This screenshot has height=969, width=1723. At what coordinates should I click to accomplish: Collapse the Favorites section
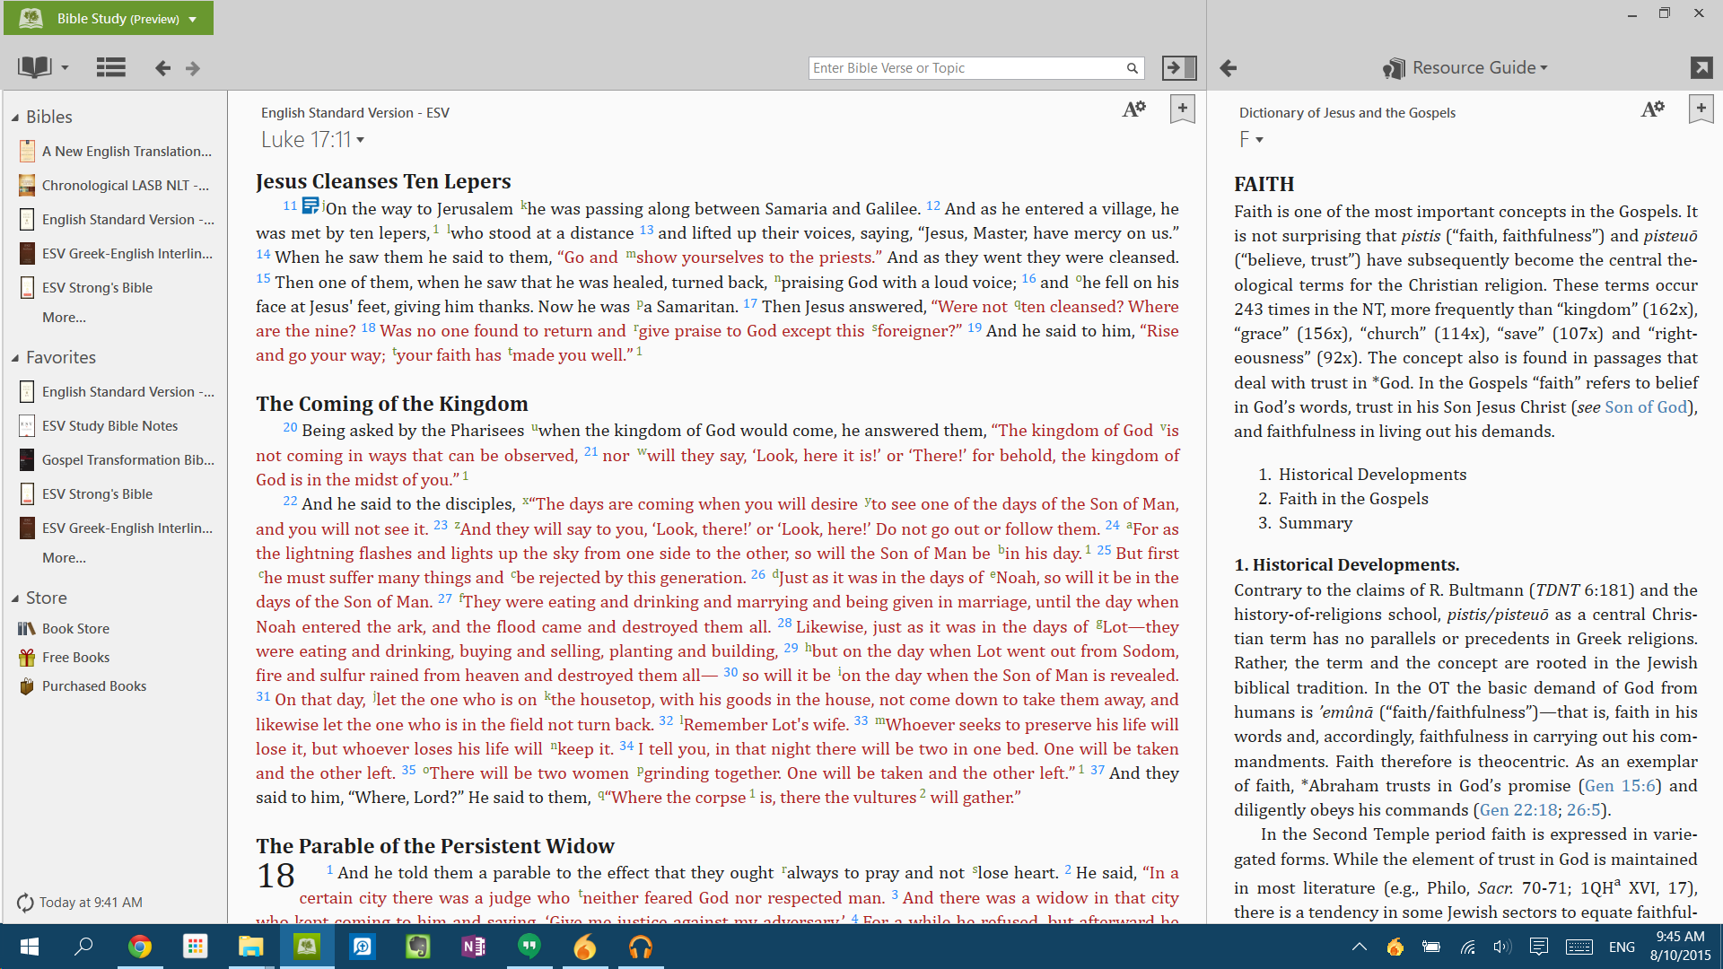point(15,358)
